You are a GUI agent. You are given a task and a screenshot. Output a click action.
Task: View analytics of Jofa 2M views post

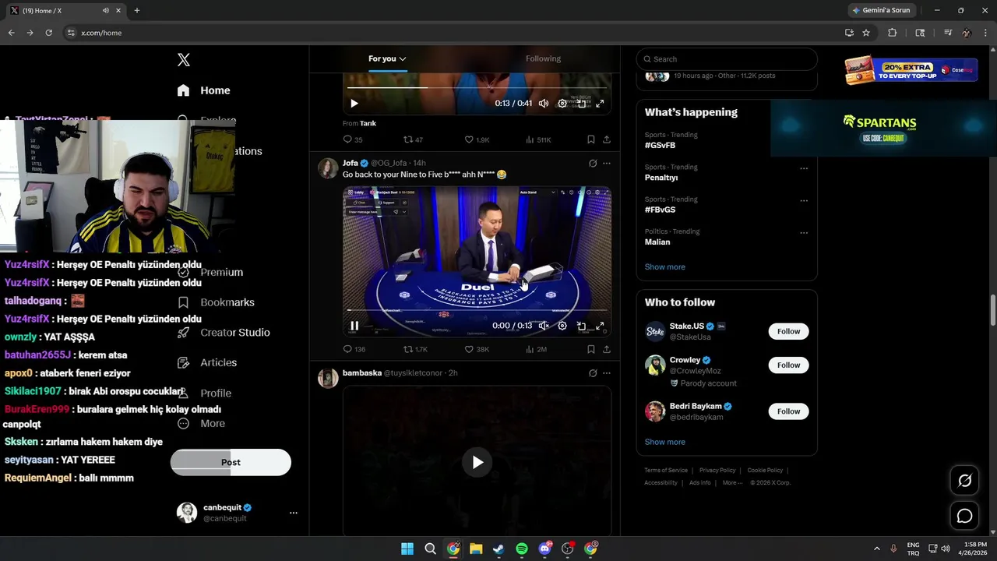[x=536, y=349]
